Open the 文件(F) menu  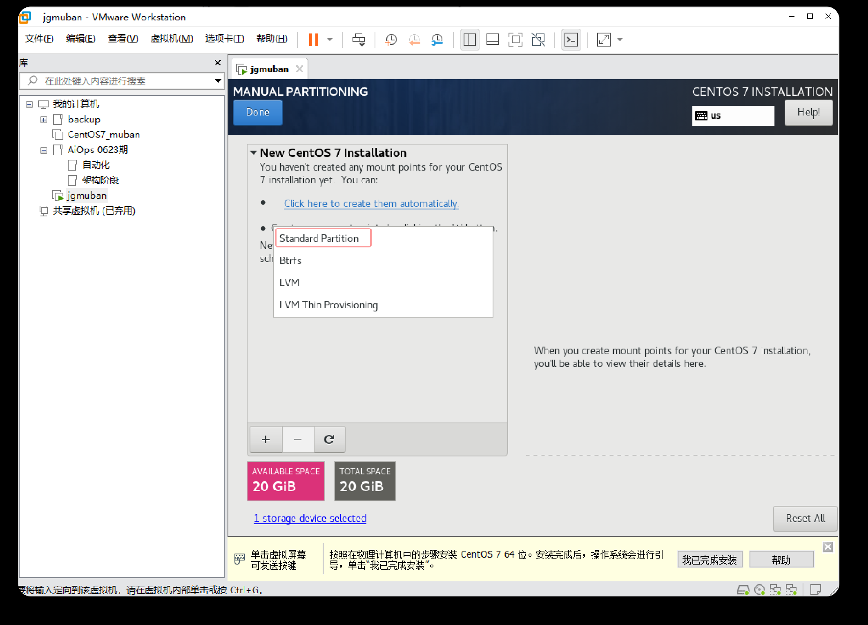[x=39, y=39]
